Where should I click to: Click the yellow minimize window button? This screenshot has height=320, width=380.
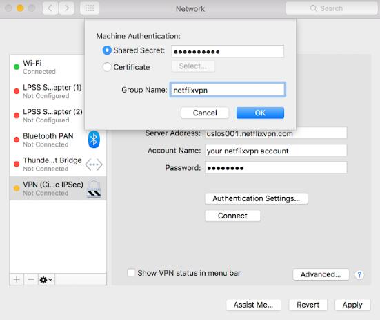[x=20, y=8]
